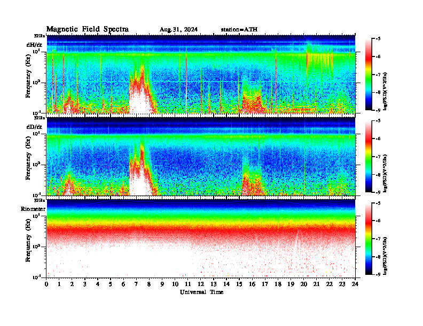Click the dH/dt spectrogram image
423x326 pixels.
tap(201, 74)
